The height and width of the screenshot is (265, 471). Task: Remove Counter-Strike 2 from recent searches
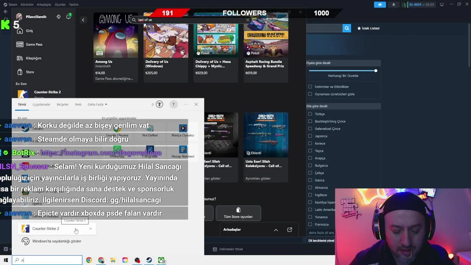(x=91, y=229)
